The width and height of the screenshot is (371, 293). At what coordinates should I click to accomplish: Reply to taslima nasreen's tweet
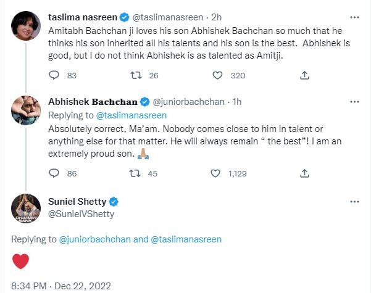(54, 75)
